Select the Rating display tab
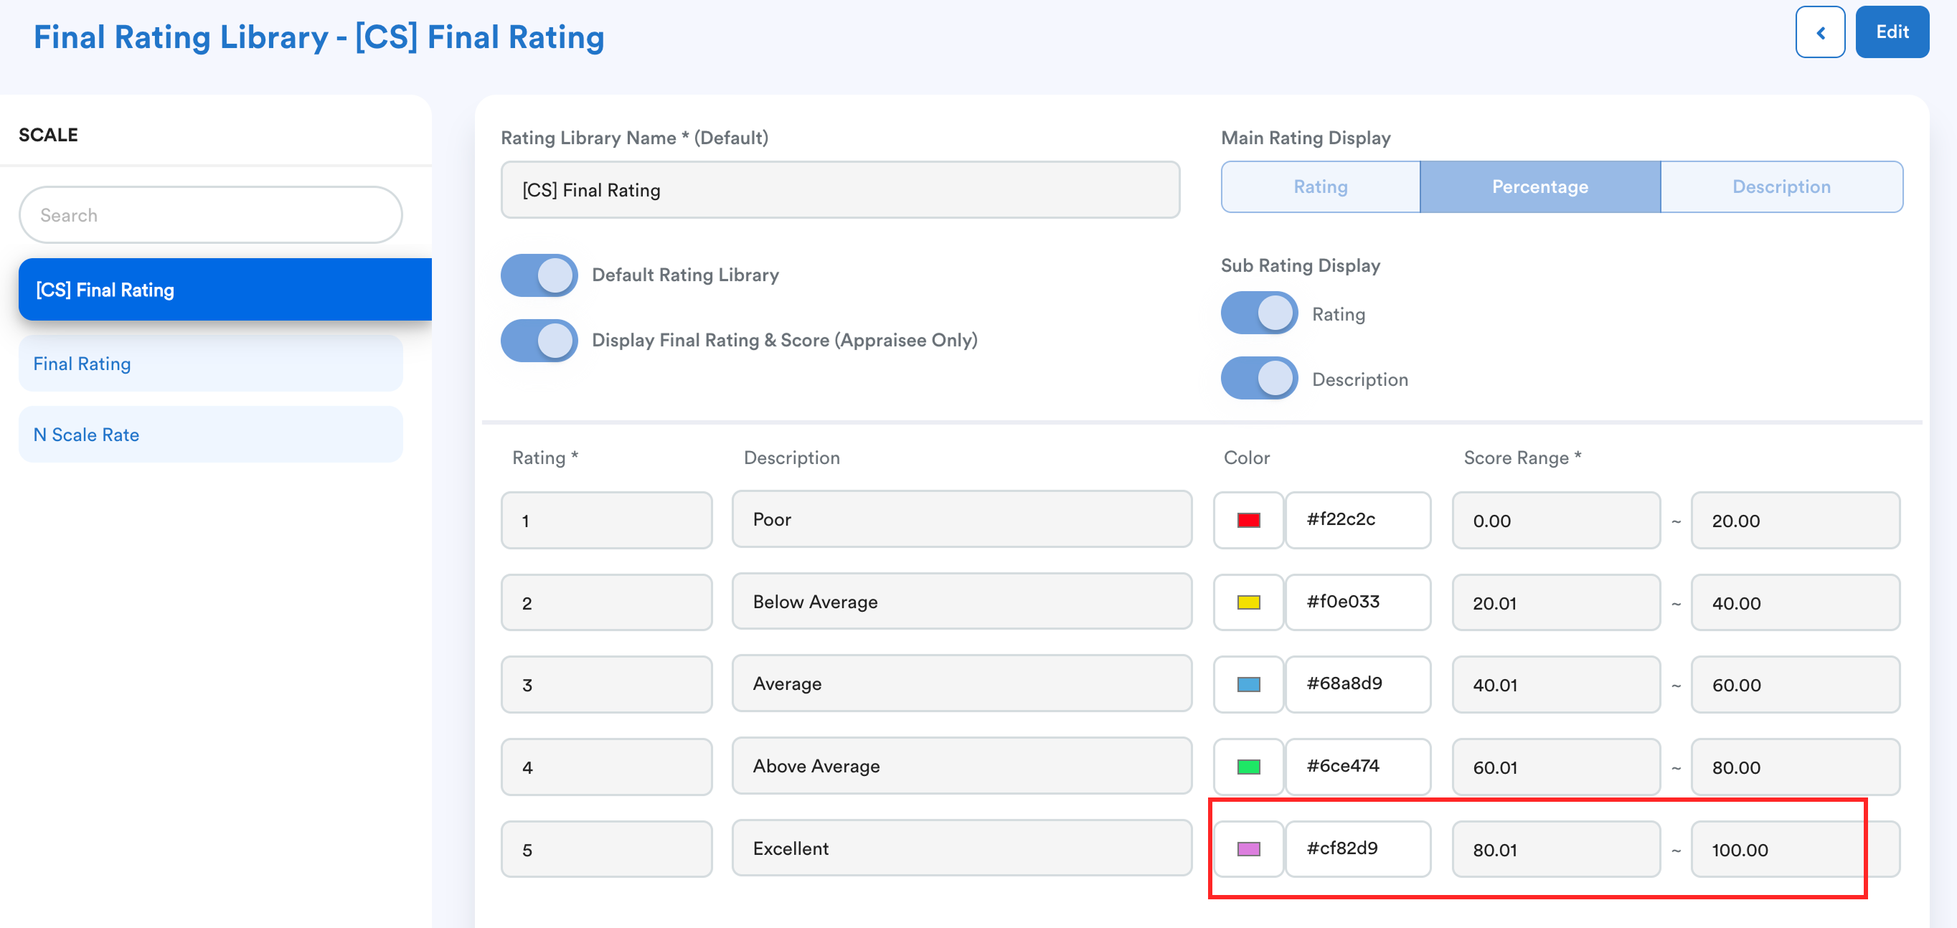 pyautogui.click(x=1319, y=186)
